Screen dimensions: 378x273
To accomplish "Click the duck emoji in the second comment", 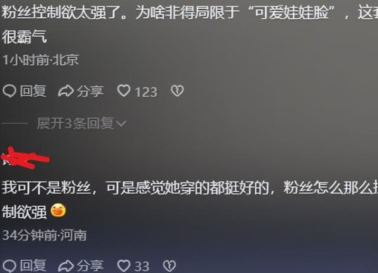I will point(58,210).
